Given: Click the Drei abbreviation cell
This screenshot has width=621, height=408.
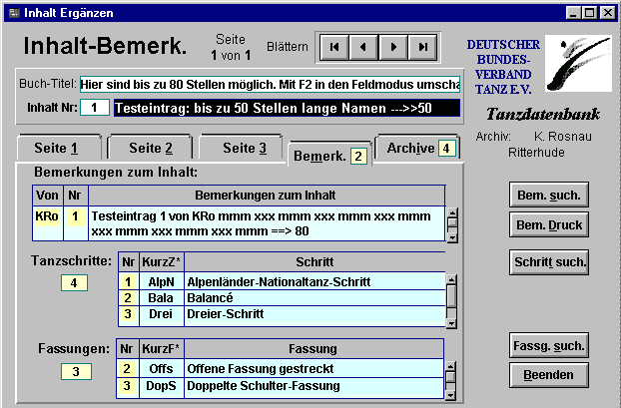Looking at the screenshot, I should [x=161, y=314].
